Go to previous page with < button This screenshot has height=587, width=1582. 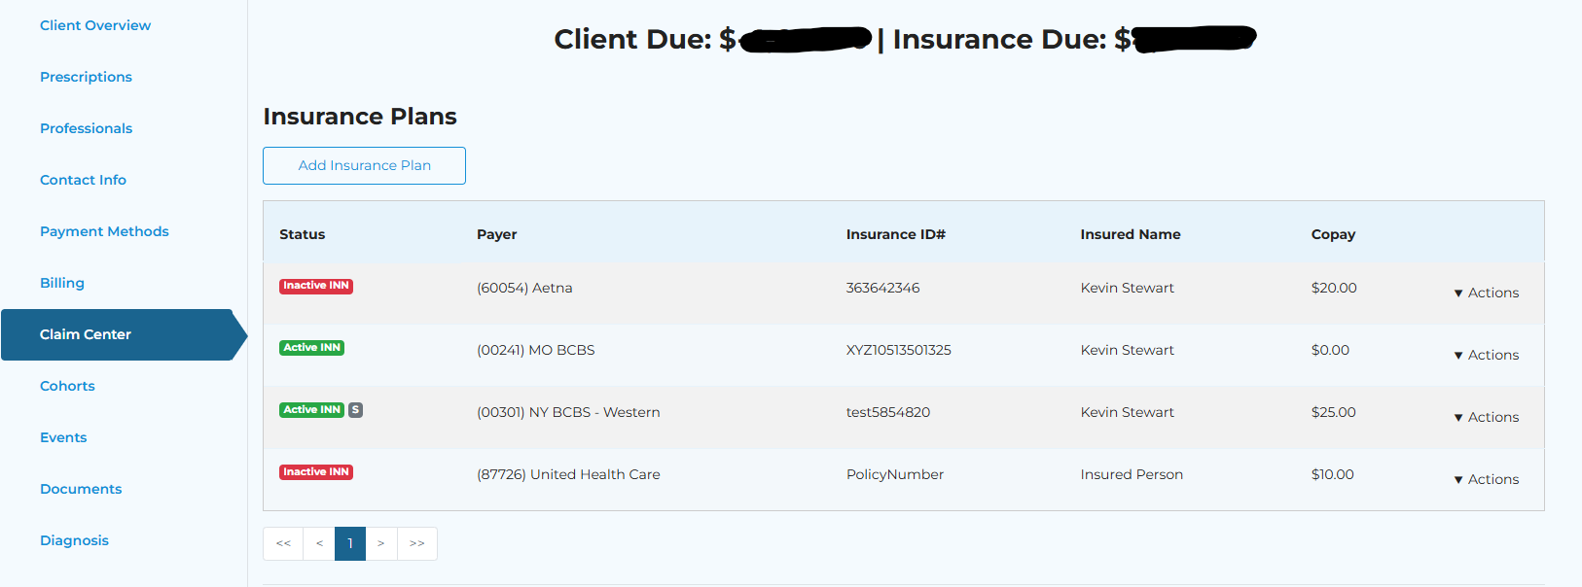(319, 543)
